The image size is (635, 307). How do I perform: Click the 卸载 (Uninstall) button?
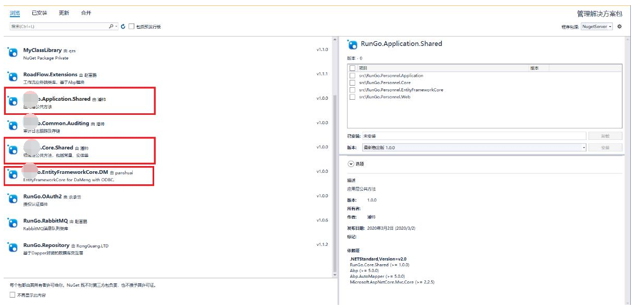pyautogui.click(x=605, y=136)
